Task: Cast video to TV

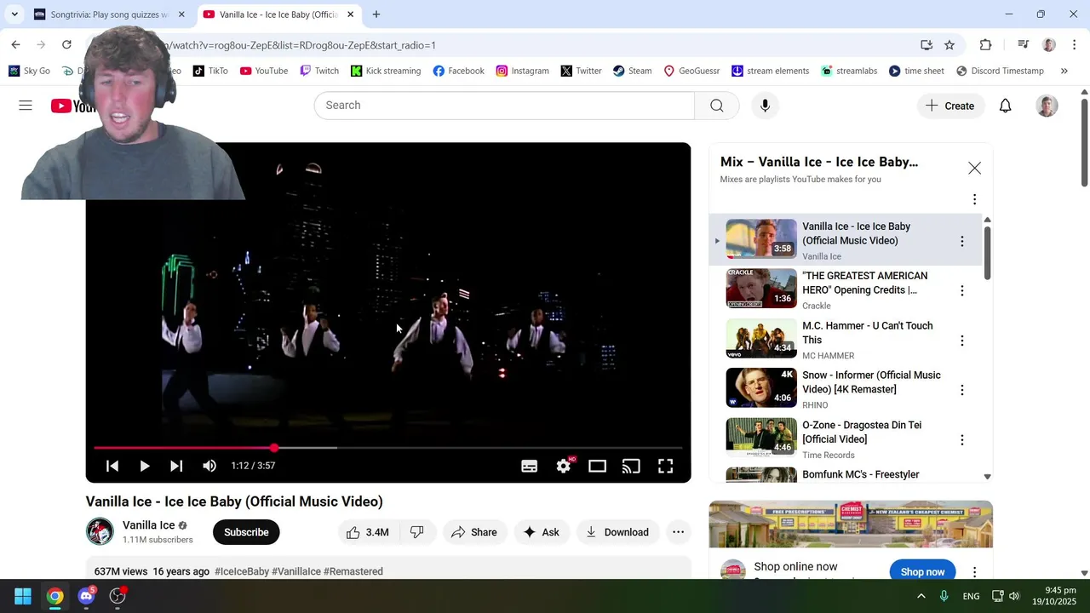Action: click(631, 466)
